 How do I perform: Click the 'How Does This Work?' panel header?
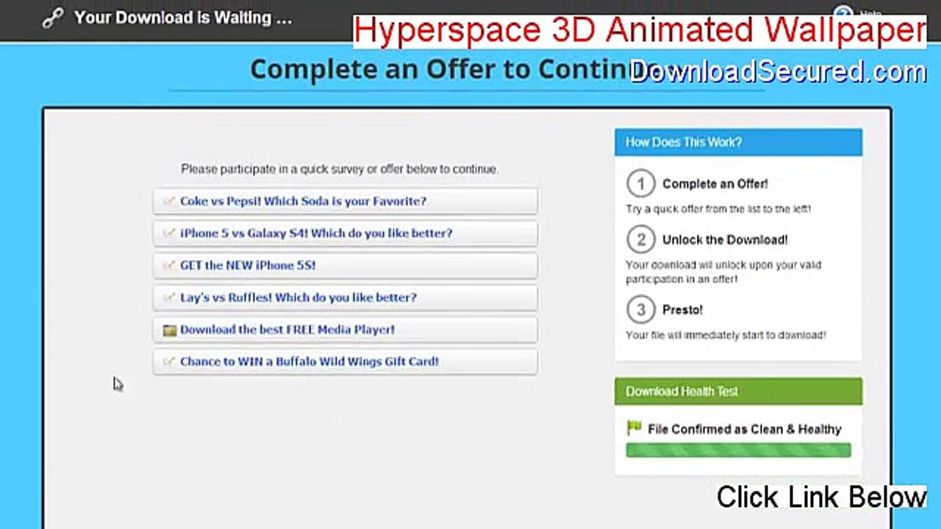tap(738, 142)
